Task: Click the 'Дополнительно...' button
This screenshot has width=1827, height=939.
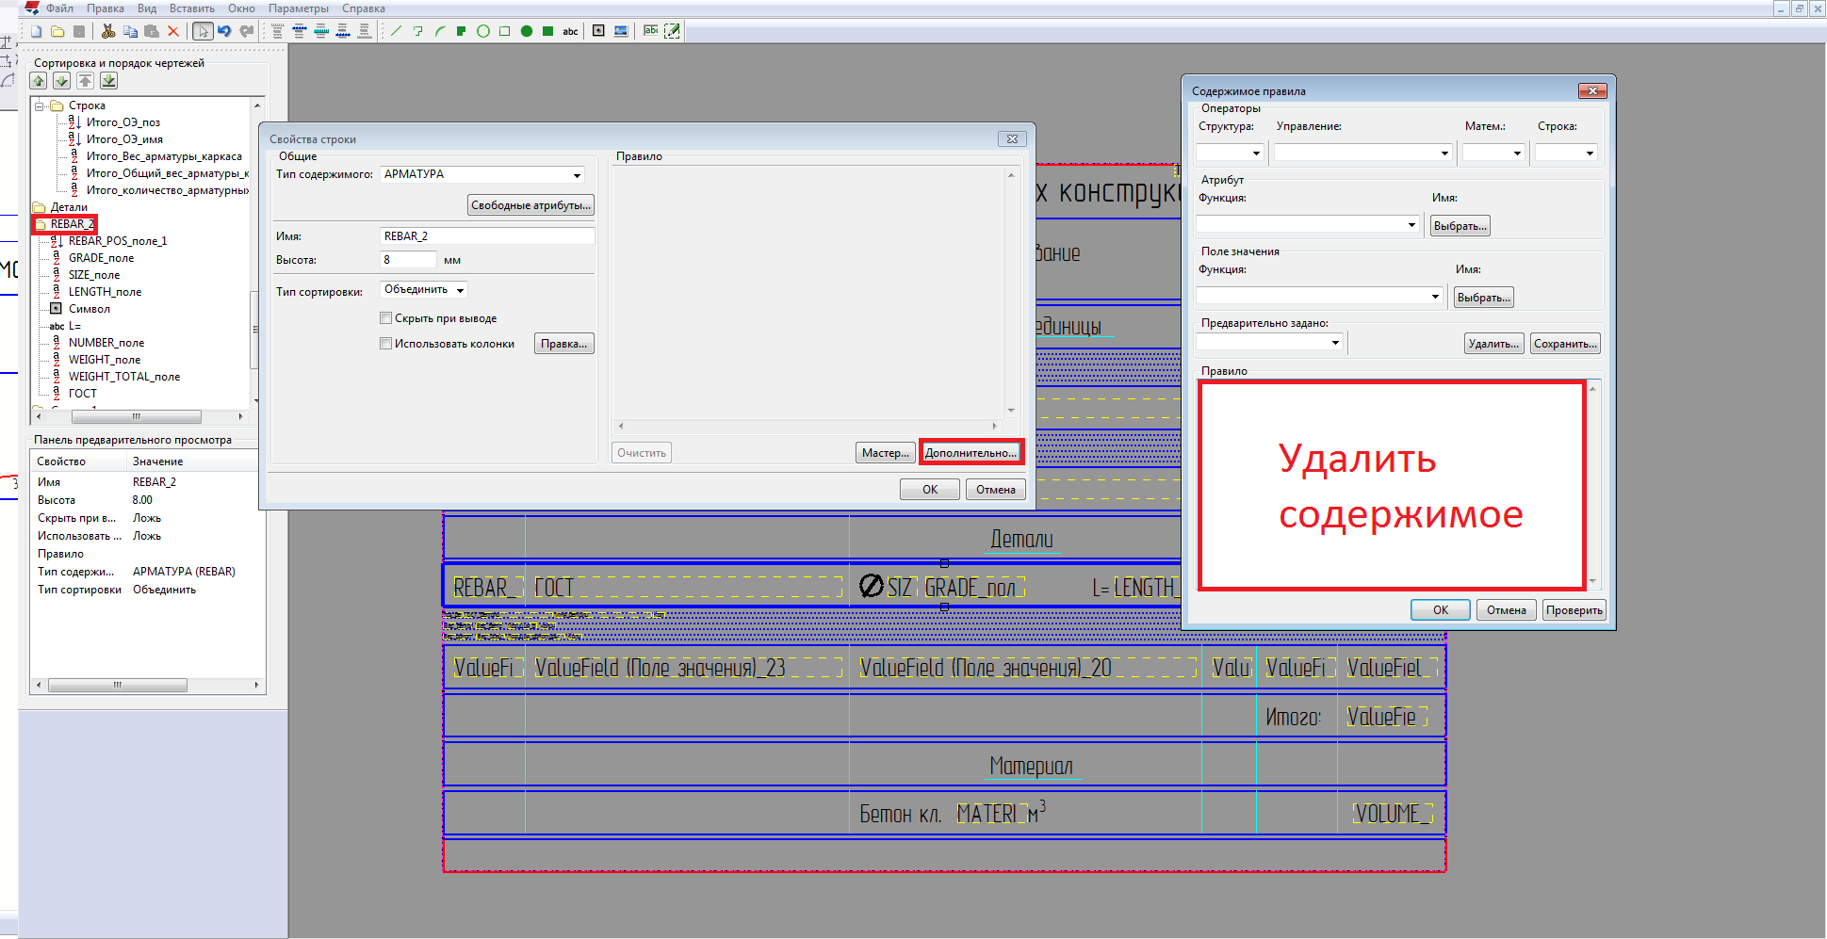Action: click(971, 453)
